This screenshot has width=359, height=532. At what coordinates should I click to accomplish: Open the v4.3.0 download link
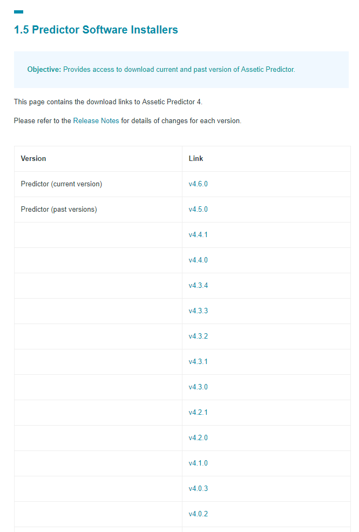click(x=198, y=387)
